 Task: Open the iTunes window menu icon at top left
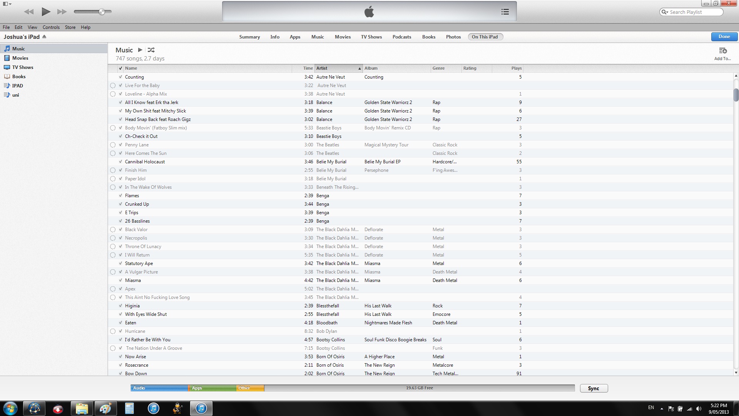(x=7, y=4)
